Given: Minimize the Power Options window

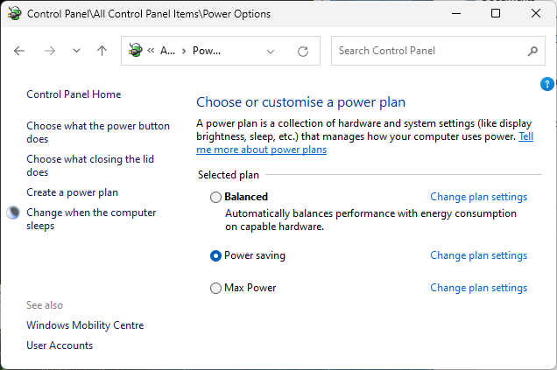Looking at the screenshot, I should coord(456,13).
